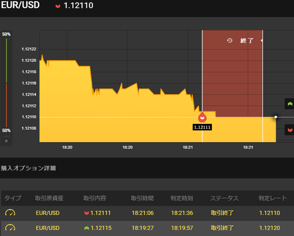This screenshot has width=294, height=236.
Task: Click the 1.12111 entry price label
Action: (202, 128)
